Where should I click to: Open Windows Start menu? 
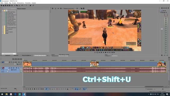coord(2,94)
